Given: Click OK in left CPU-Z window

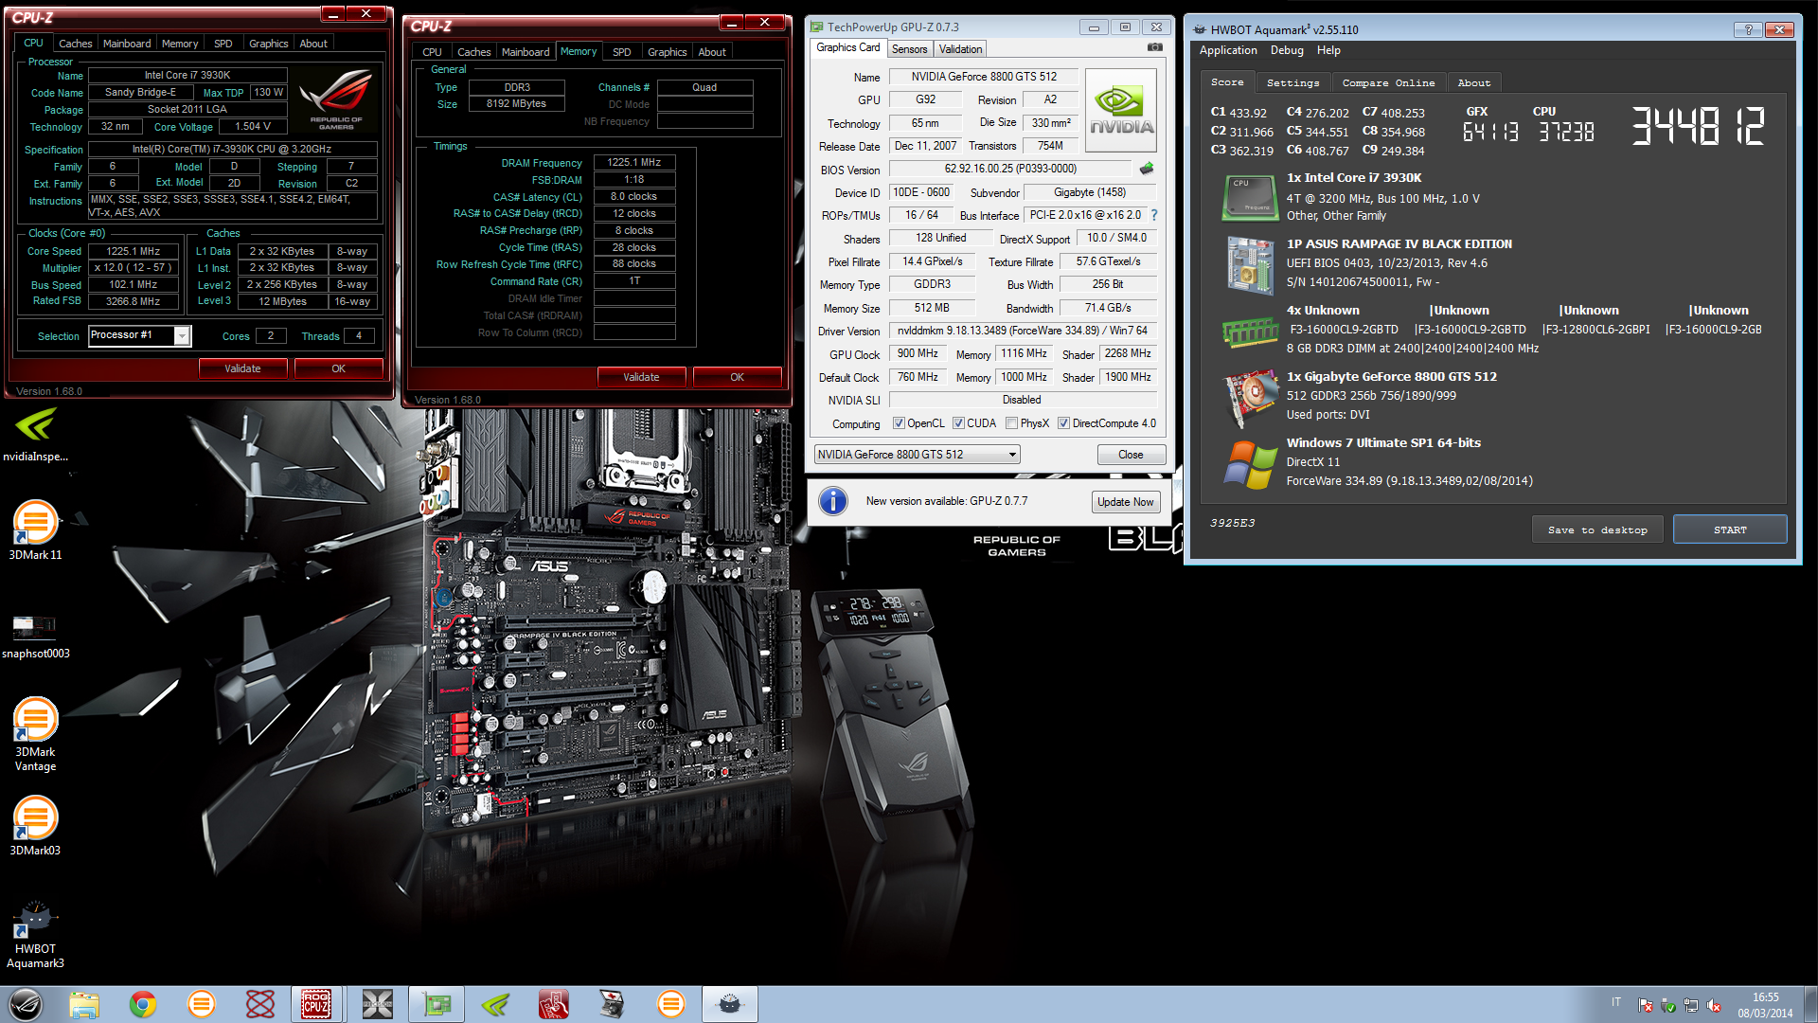Looking at the screenshot, I should click(x=338, y=368).
